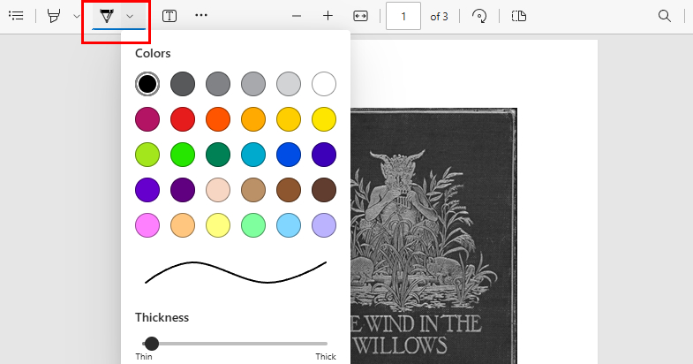This screenshot has width=693, height=364.
Task: Click the page number input field
Action: [x=403, y=17]
